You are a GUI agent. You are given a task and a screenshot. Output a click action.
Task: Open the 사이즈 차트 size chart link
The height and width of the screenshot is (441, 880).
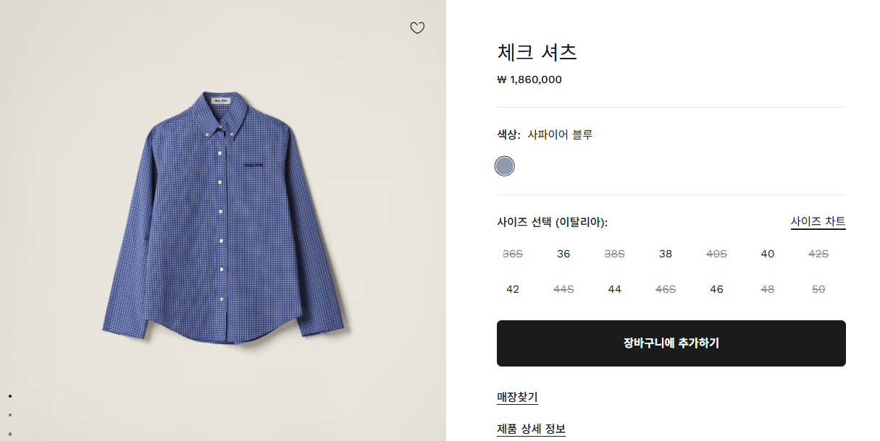(x=818, y=221)
